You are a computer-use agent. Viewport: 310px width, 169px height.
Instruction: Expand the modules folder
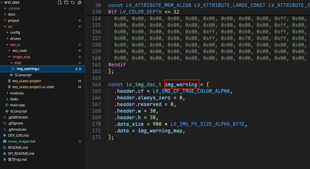pos(17,93)
